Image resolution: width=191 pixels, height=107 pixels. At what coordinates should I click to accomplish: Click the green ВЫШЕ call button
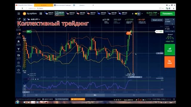170,50
